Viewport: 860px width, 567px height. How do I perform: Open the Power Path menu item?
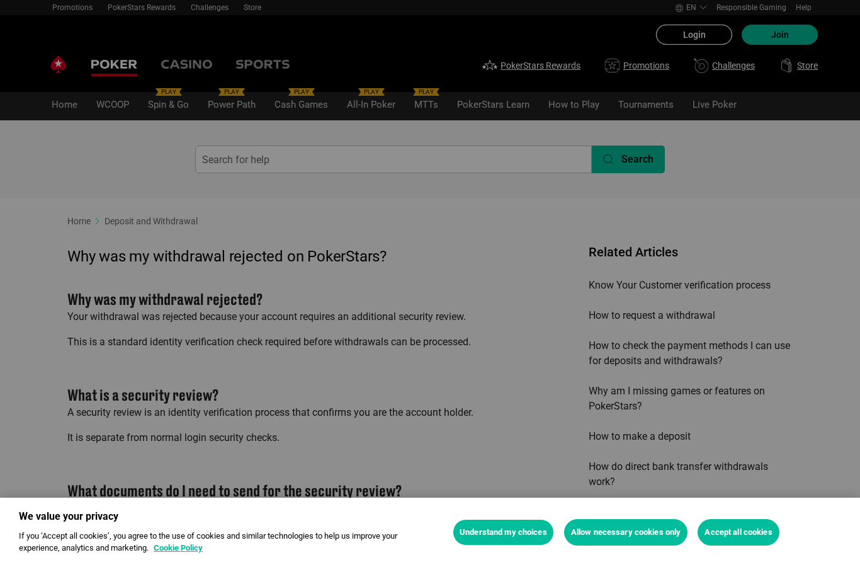[x=232, y=105]
